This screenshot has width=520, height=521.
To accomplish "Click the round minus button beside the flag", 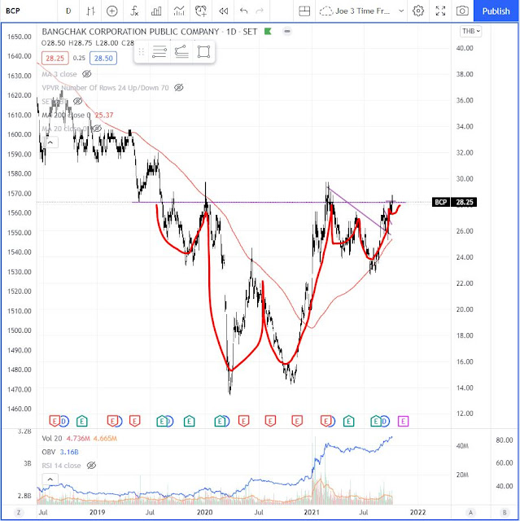I will tap(287, 32).
